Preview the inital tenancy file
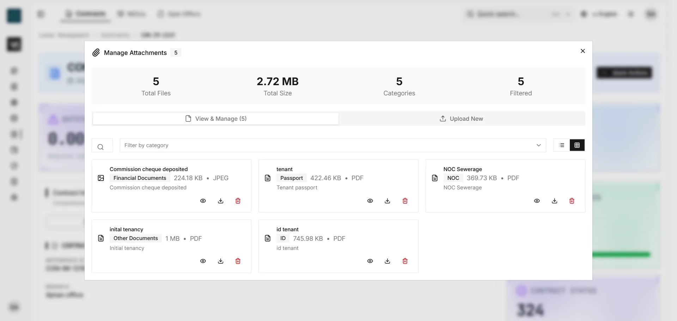This screenshot has width=677, height=321. pos(203,261)
